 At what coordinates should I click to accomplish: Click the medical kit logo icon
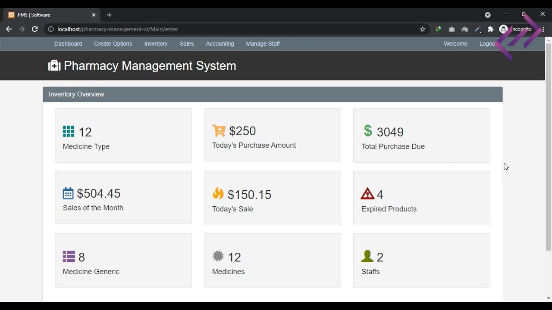(x=54, y=66)
